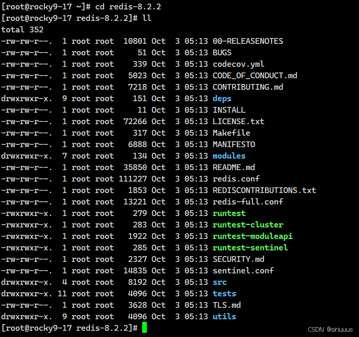Click the 'll' command text
The height and width of the screenshot is (337, 359).
[147, 18]
